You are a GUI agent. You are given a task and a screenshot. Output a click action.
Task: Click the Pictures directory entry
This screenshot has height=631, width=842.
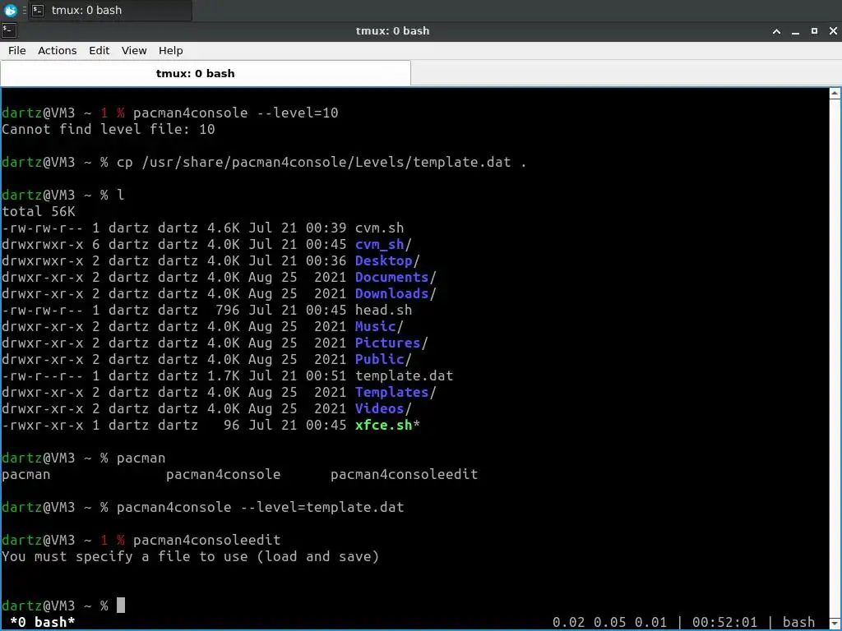coord(388,343)
